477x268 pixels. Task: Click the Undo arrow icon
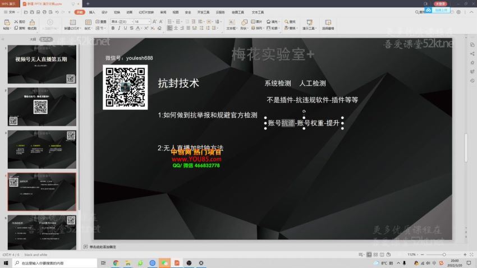(57, 12)
